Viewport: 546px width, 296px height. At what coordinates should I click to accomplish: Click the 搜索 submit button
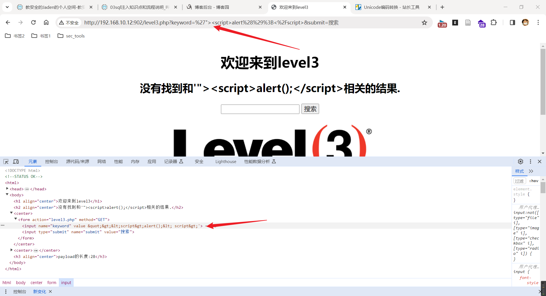pyautogui.click(x=310, y=109)
